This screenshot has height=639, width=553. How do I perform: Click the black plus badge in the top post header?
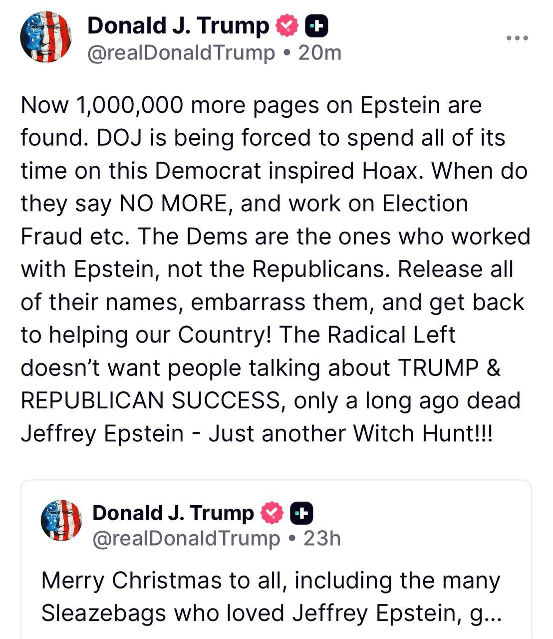click(x=316, y=26)
